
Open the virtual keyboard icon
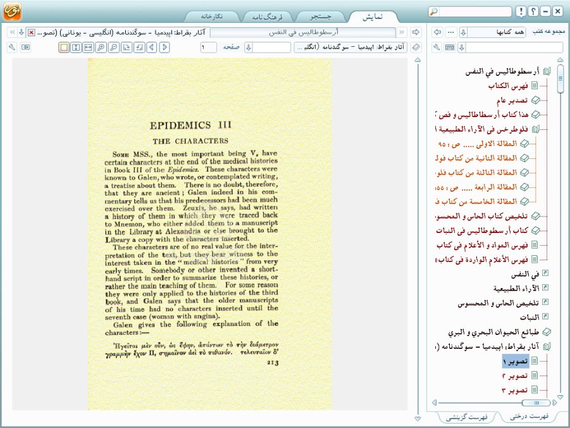[x=450, y=47]
